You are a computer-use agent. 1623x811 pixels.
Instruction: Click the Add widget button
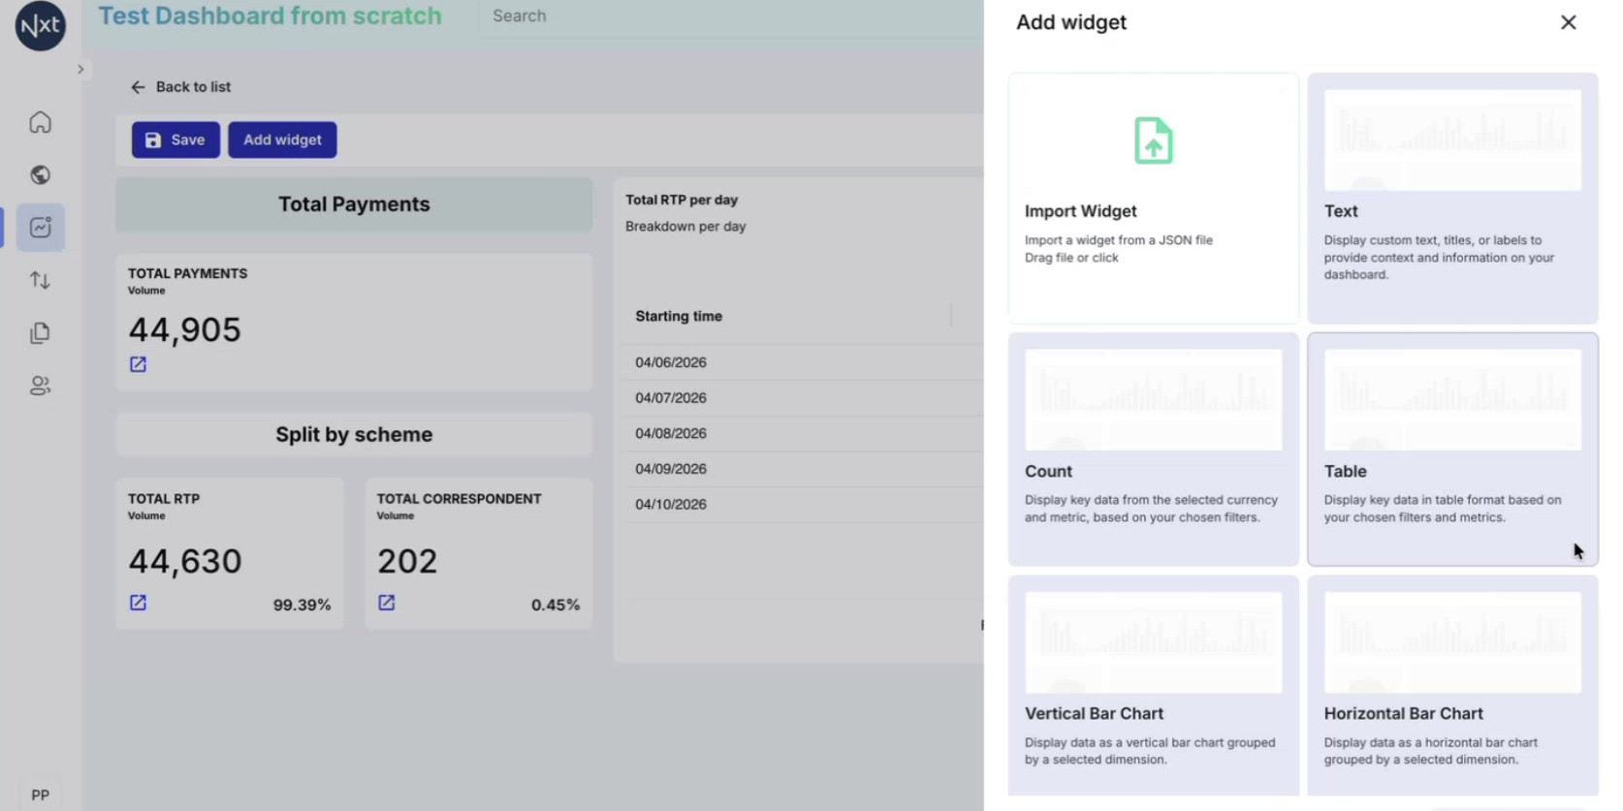(282, 140)
